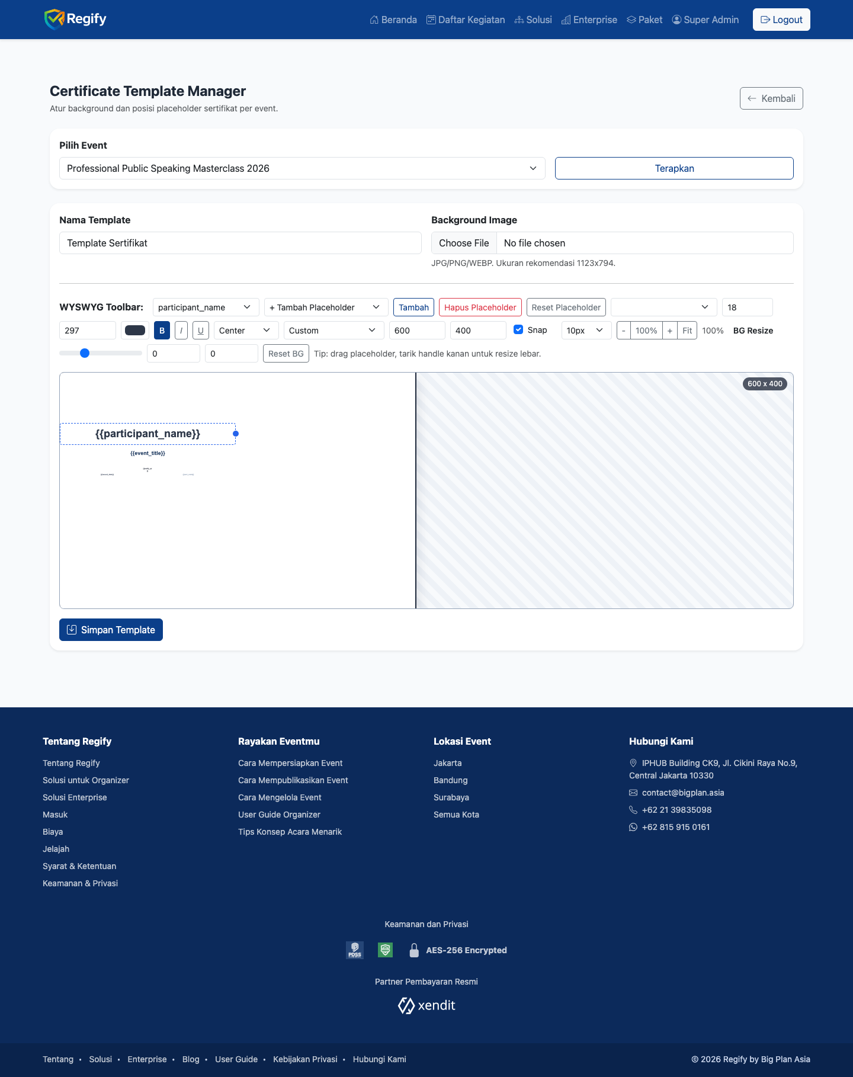This screenshot has width=853, height=1077.
Task: Click Choose File for background image
Action: click(464, 243)
